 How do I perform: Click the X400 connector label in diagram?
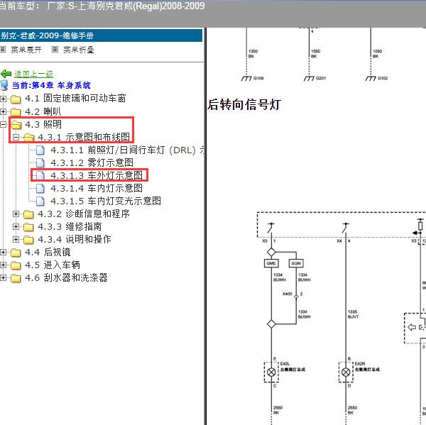287,294
